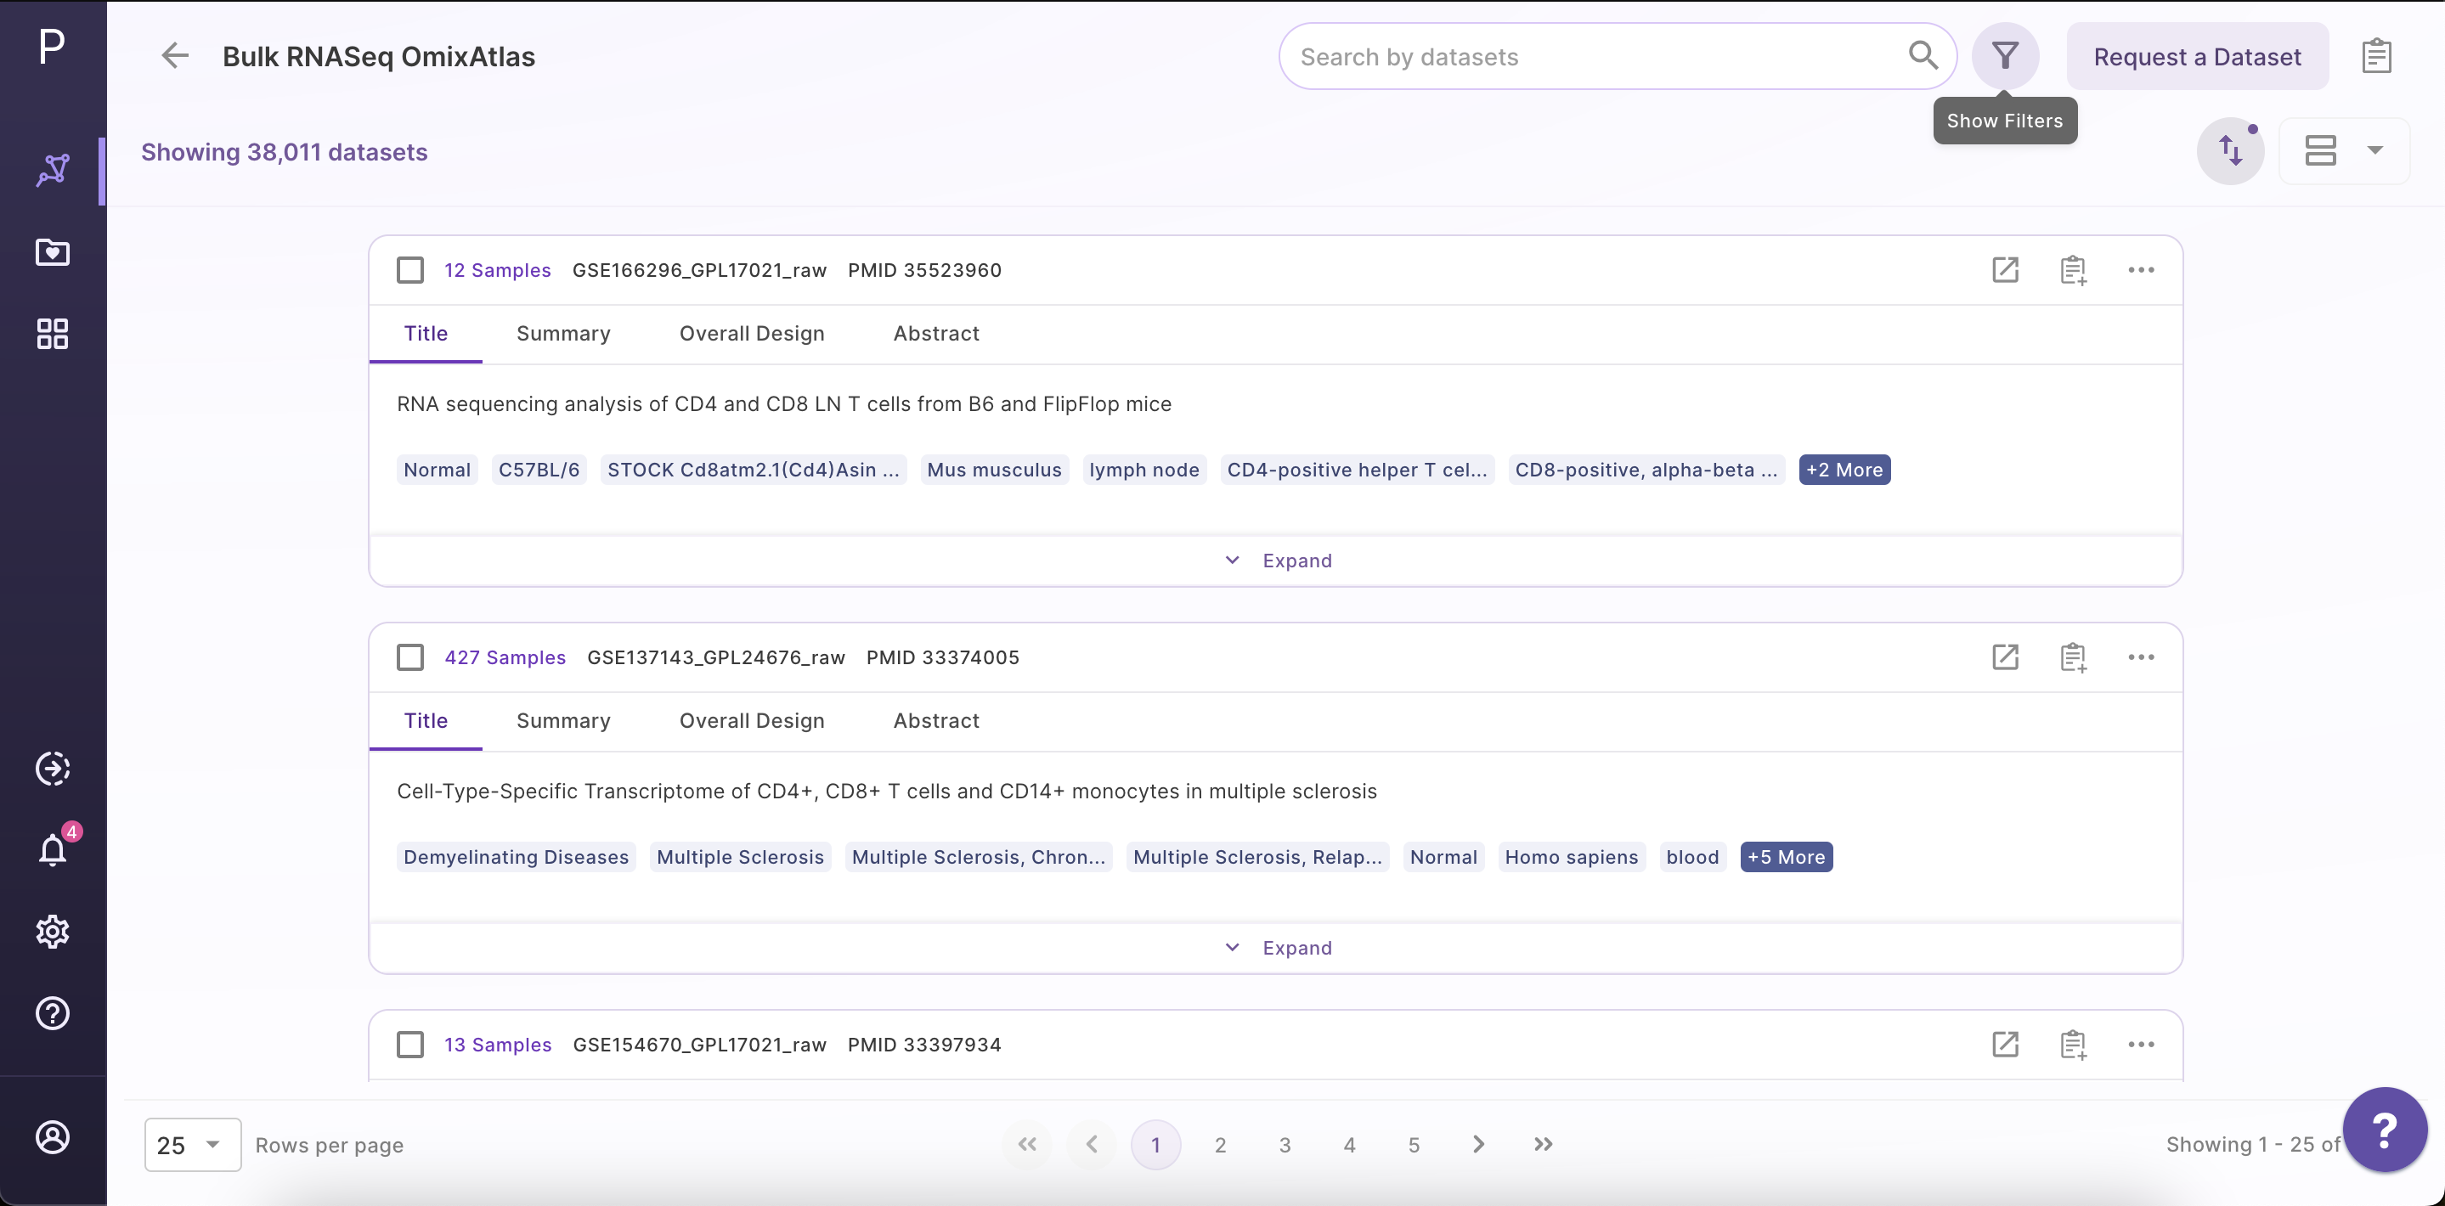Screen dimensions: 2445x1206
Task: Go back using the left arrow icon
Action: (x=175, y=56)
